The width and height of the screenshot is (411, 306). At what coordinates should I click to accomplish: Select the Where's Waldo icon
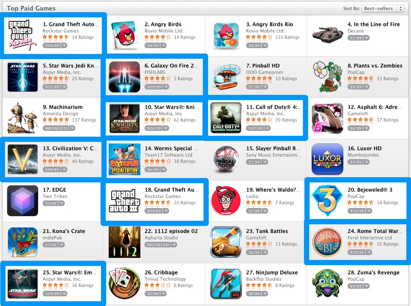tap(226, 200)
